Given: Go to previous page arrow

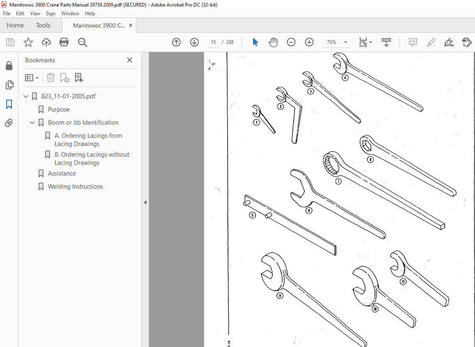Looking at the screenshot, I should pyautogui.click(x=176, y=42).
